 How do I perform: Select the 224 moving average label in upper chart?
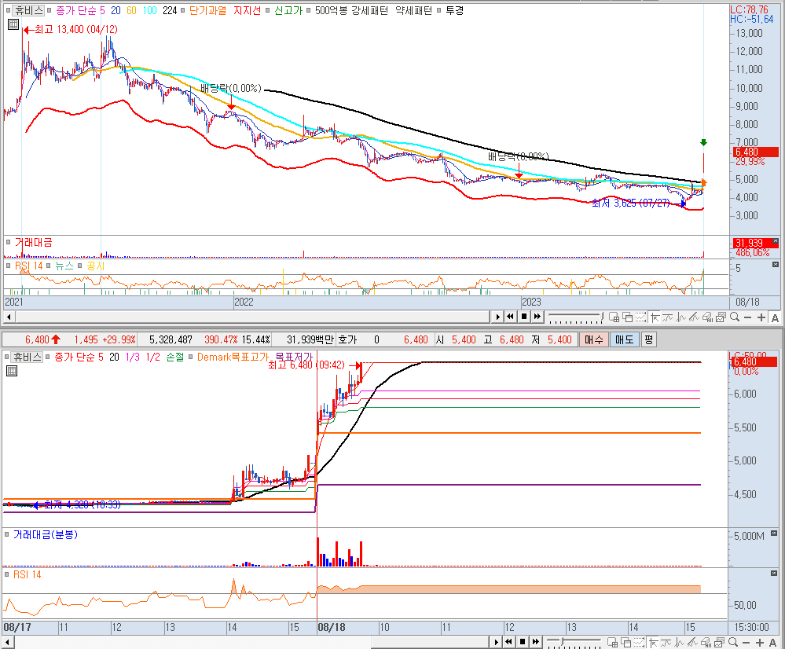[x=170, y=10]
